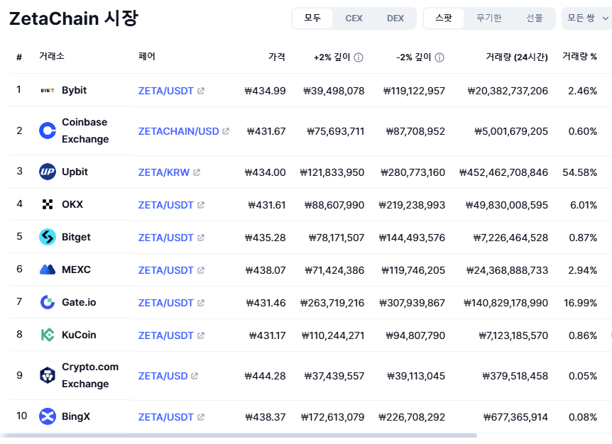Click BingX price ₩438.37

pyautogui.click(x=266, y=417)
